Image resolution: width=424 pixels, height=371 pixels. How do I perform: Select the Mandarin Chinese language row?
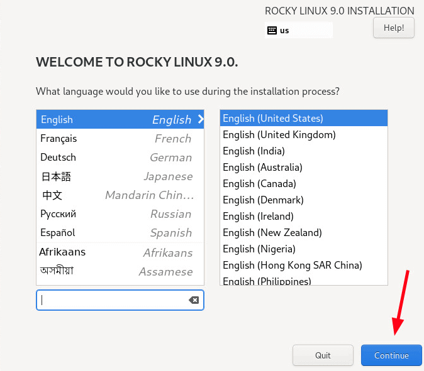coord(120,195)
